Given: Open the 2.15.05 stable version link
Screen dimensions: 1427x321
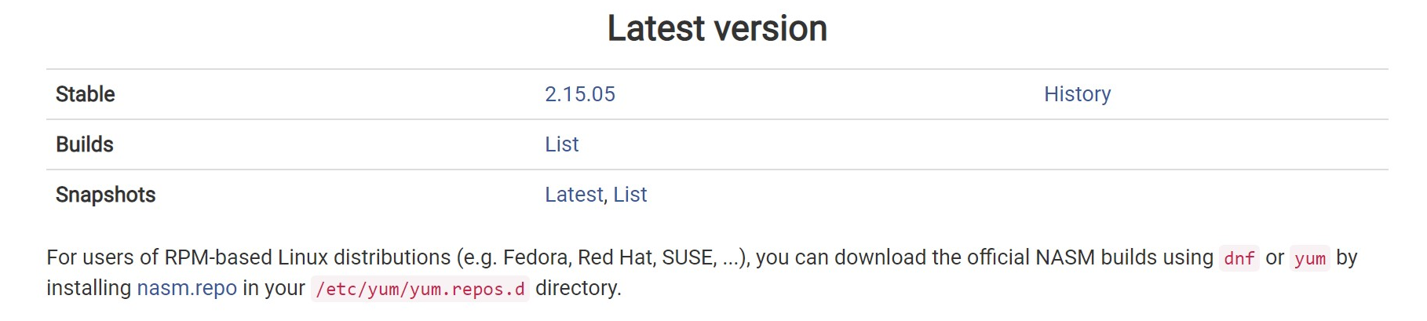Looking at the screenshot, I should point(580,94).
